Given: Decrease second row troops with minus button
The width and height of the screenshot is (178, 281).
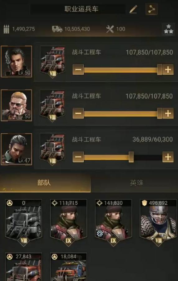Looking at the screenshot, I should click(x=78, y=113).
